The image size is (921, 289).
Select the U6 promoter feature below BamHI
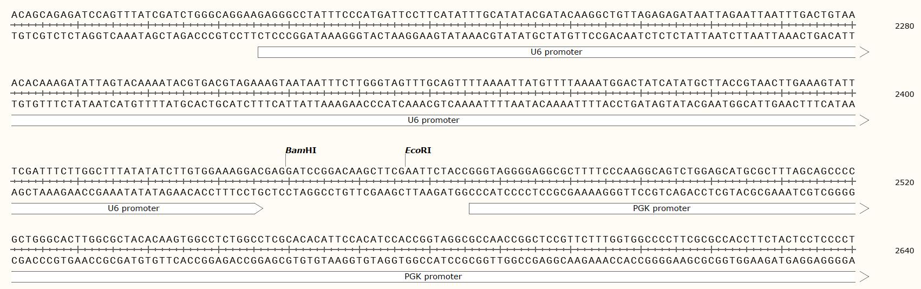click(134, 208)
